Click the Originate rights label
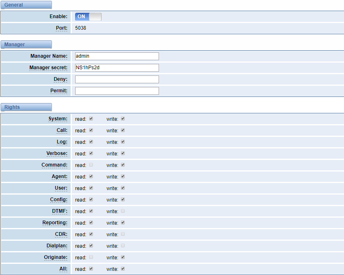Image resolution: width=344 pixels, height=275 pixels. pos(56,258)
